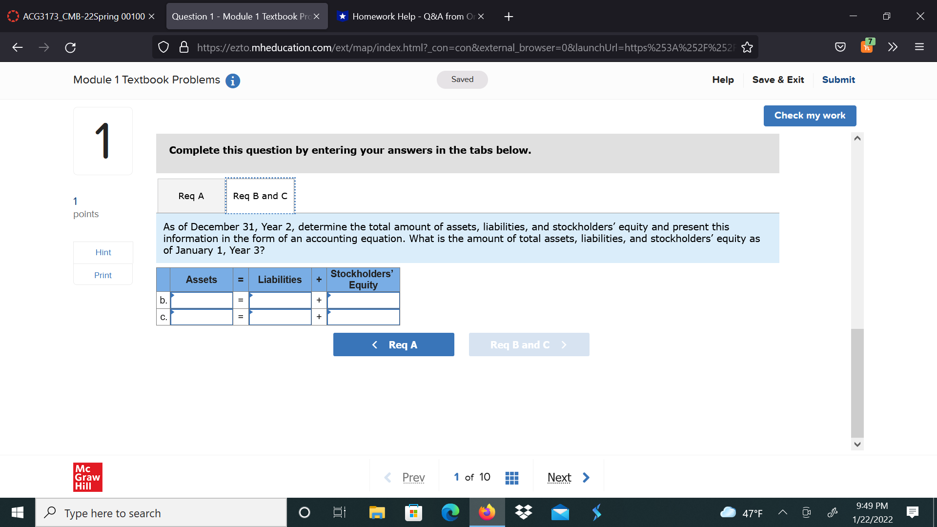Click the McGraw Hill logo
This screenshot has height=527, width=937.
pyautogui.click(x=87, y=477)
